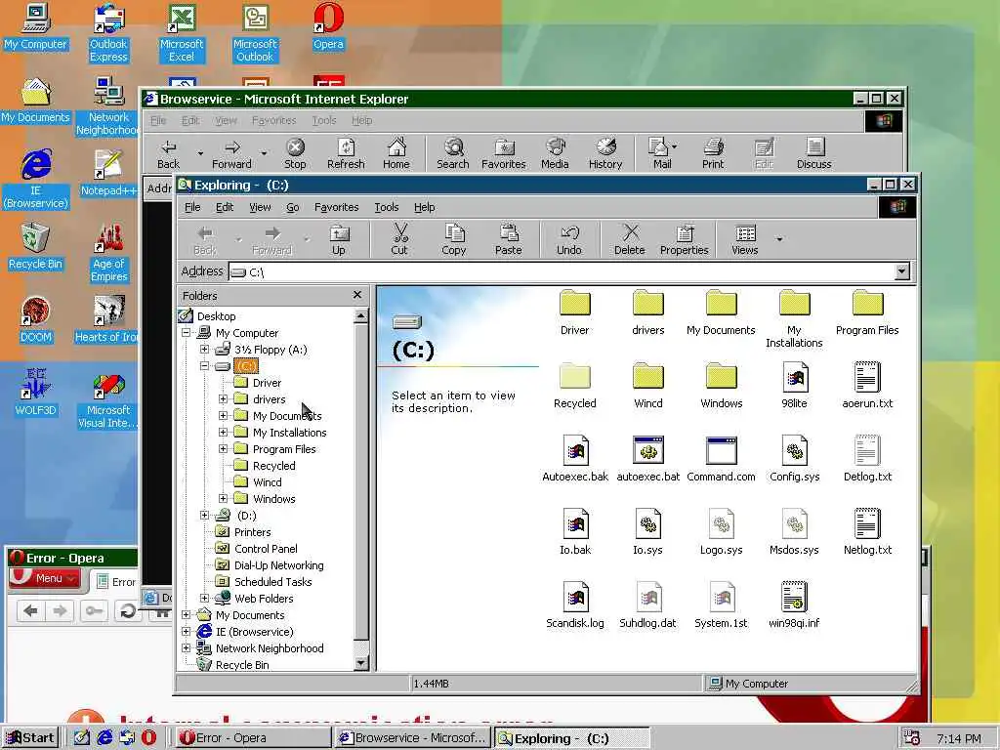
Task: Expand the Program Files tree node
Action: pos(223,449)
